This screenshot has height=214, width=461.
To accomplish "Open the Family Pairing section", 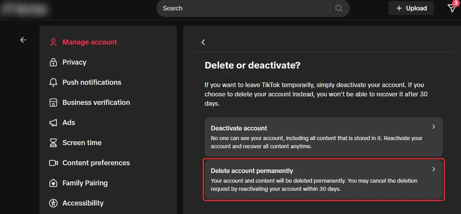I will 85,183.
